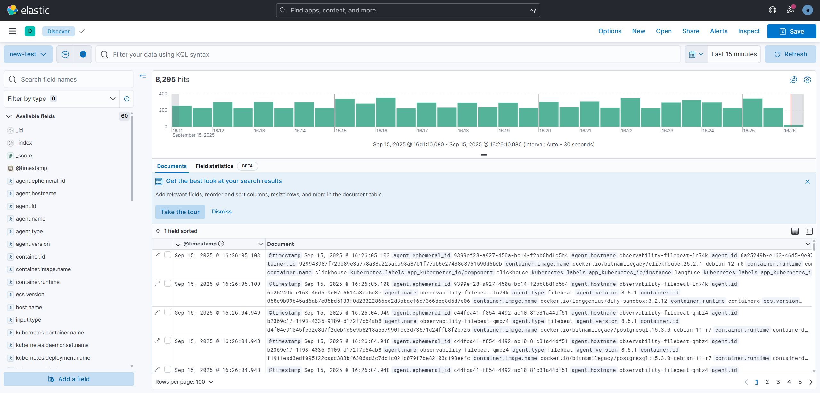The width and height of the screenshot is (820, 393).
Task: Open the hamburger navigation menu
Action: tap(12, 31)
